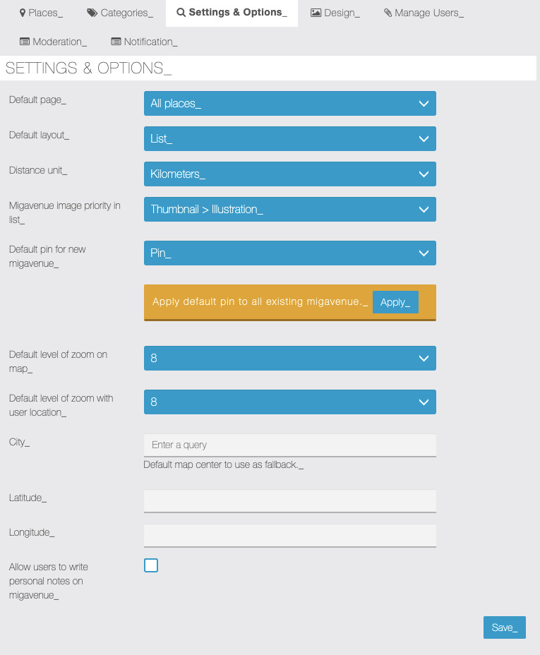Click the paperclip icon beside Manage Users

tap(388, 13)
